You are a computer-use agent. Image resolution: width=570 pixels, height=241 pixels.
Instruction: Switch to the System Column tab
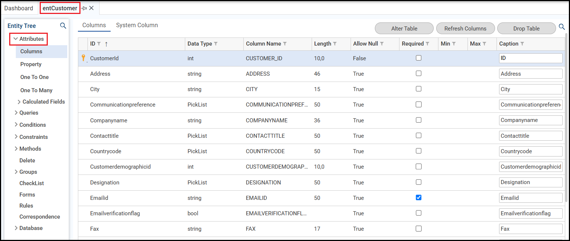point(137,25)
